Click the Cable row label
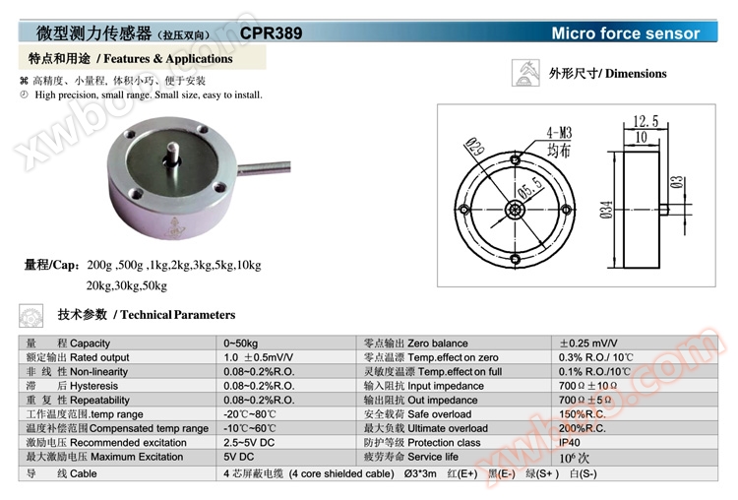 62,473
